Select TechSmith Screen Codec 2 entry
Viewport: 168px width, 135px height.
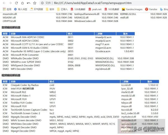pyautogui.click(x=25, y=113)
